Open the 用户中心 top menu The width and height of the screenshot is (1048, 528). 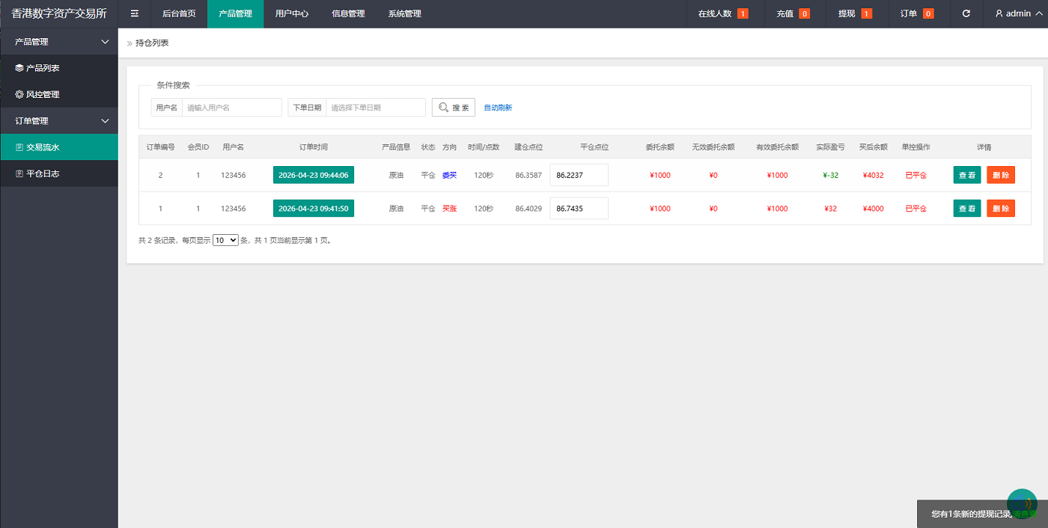291,13
